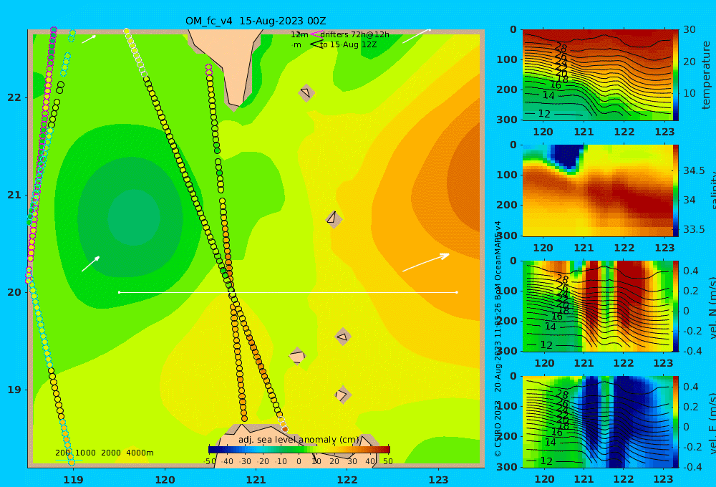
Task: Click the '200 1000 2000 4000m' depth legend
Action: pos(105,453)
